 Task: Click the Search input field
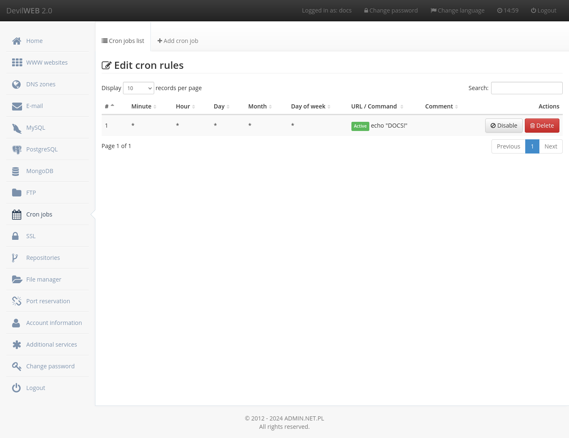[526, 88]
